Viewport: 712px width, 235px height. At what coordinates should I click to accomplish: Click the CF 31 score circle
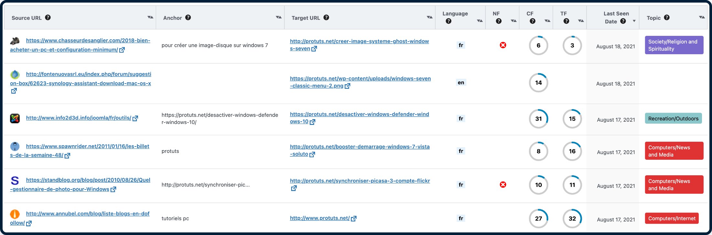538,118
